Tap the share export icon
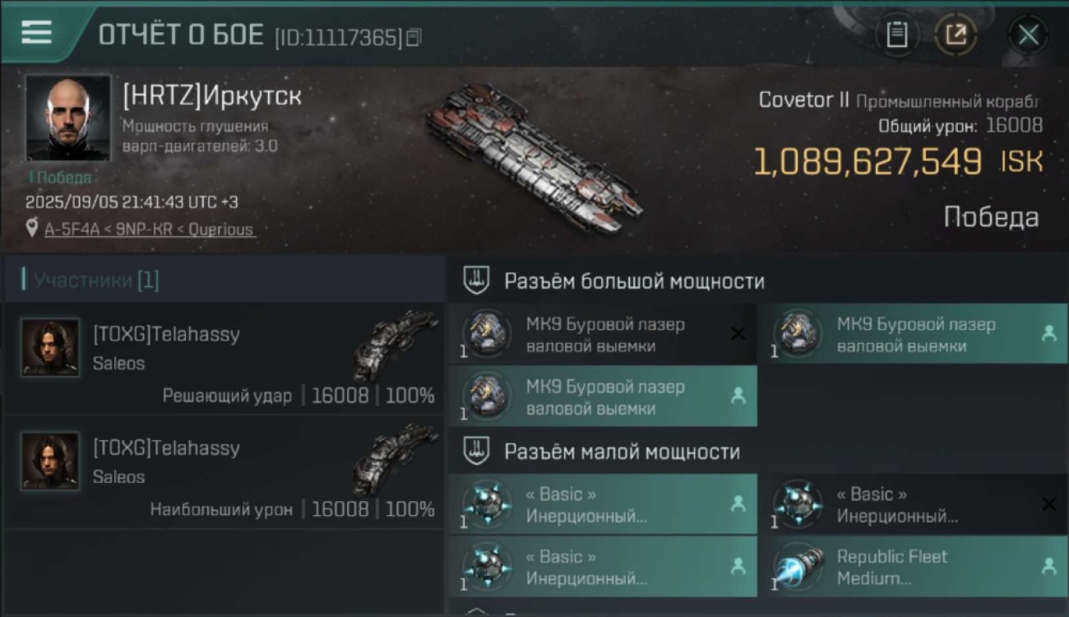The height and width of the screenshot is (617, 1069). 956,35
